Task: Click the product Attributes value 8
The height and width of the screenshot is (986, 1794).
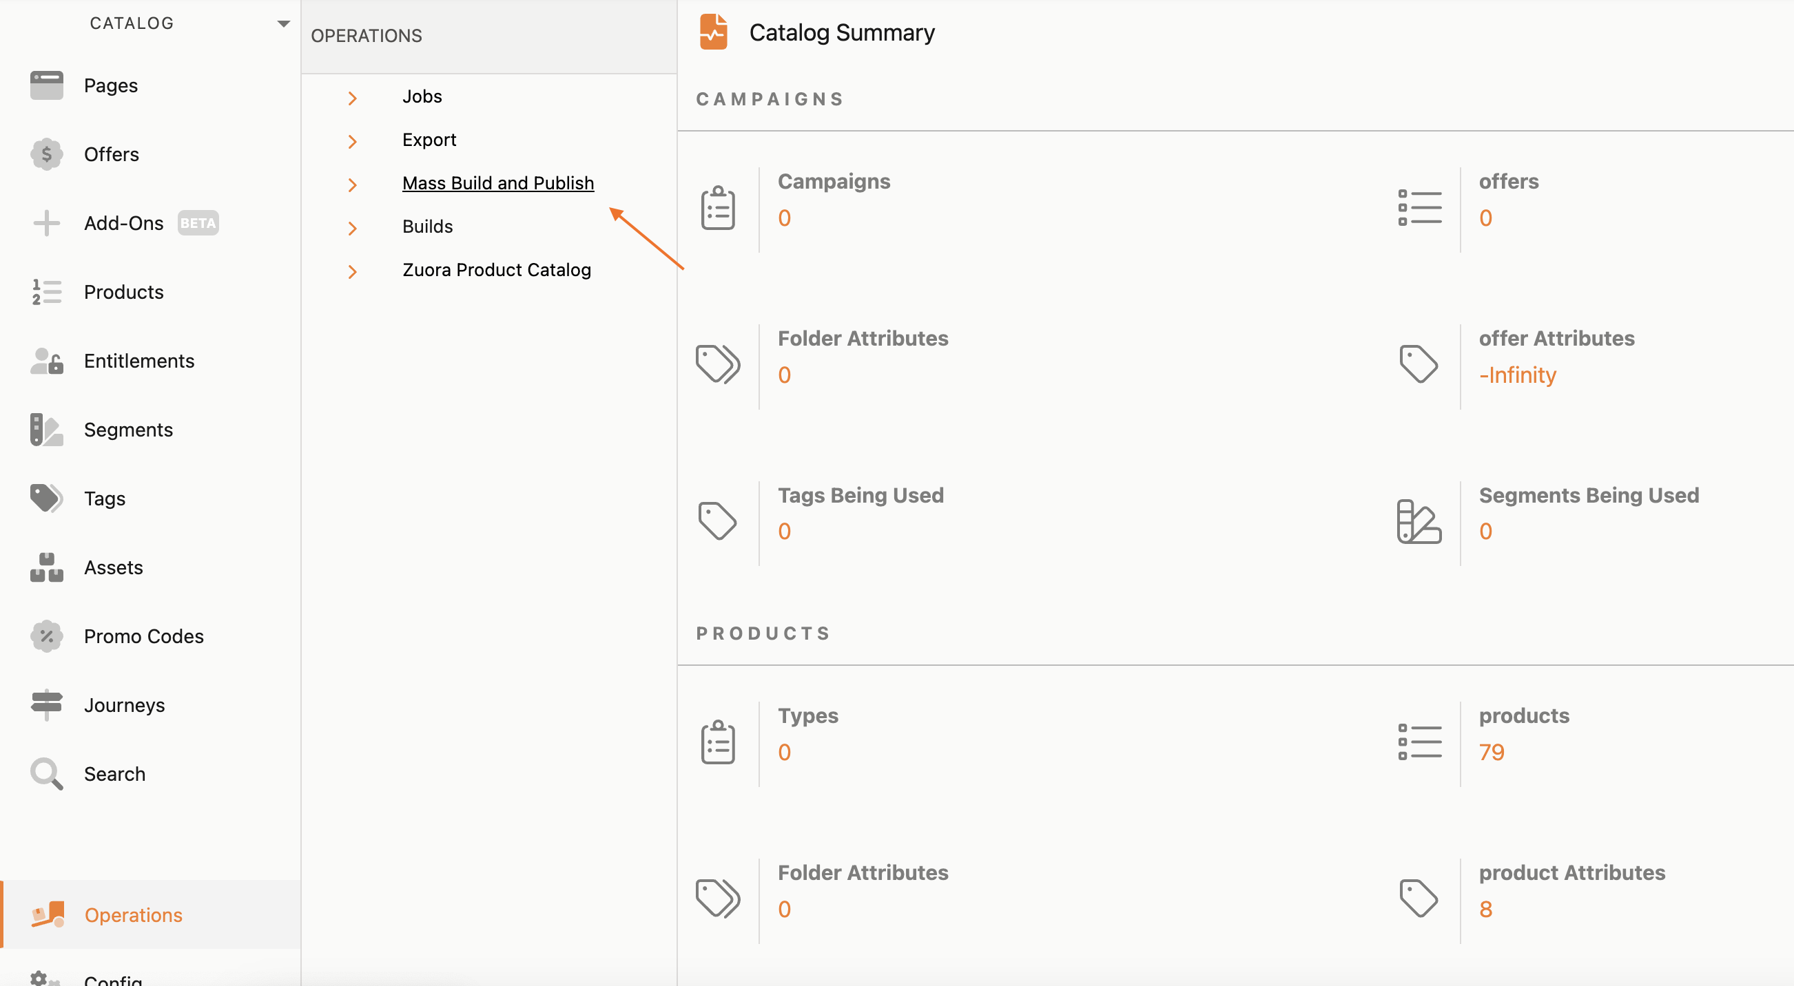Action: pos(1485,909)
